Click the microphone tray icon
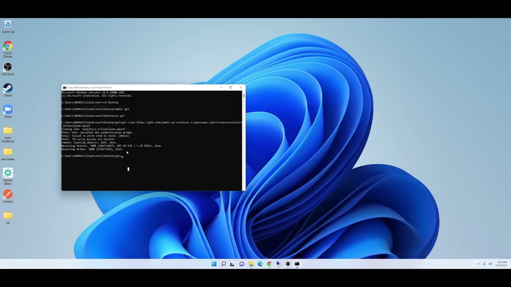Viewport: 511px width, 287px height. coord(484,264)
